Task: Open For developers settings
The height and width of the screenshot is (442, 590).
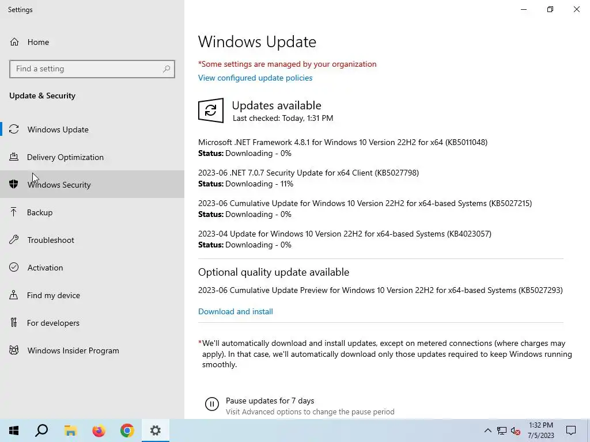Action: point(92,323)
